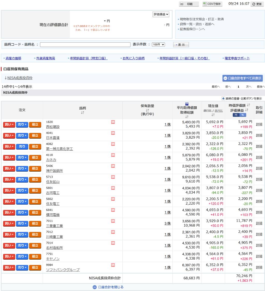Expand the 買い menu for 住友鉱山
Viewport: 265px width, 291px height.
(9, 179)
